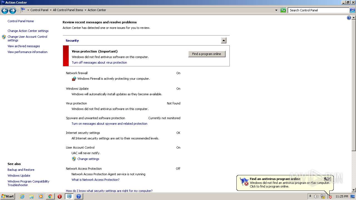Screen dimensions: 356x200
Task: Open address bar history dropdown arrow
Action: [x=276, y=10]
